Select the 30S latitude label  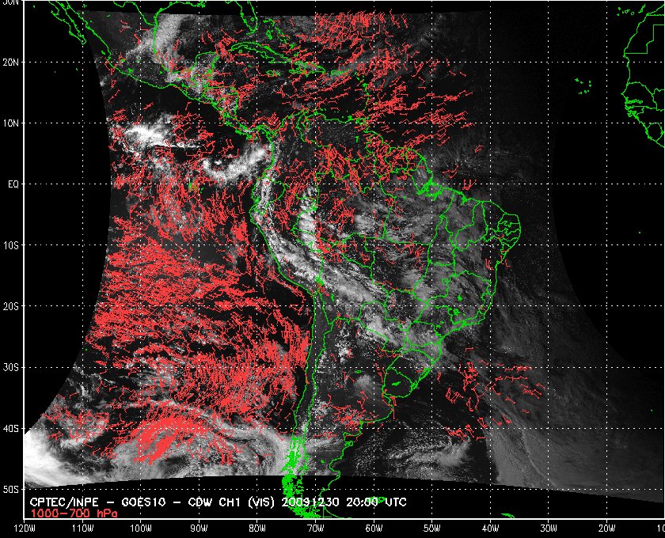click(10, 367)
